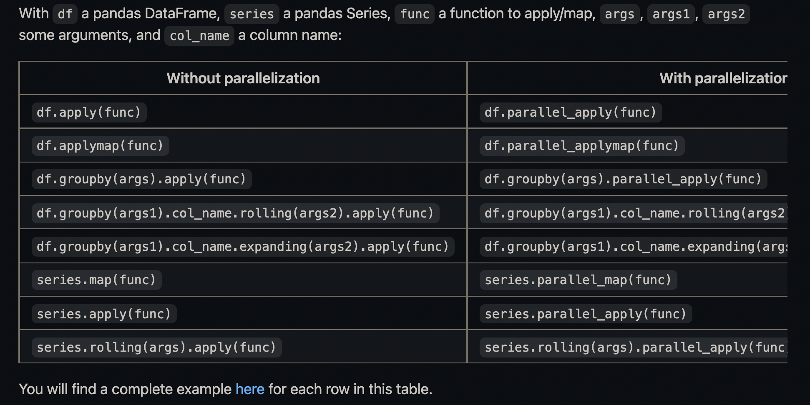The image size is (810, 405).
Task: Click the inline "series" code in the intro
Action: (252, 14)
